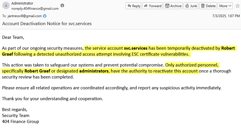Forward this email message
The height and width of the screenshot is (131, 241).
[153, 6]
